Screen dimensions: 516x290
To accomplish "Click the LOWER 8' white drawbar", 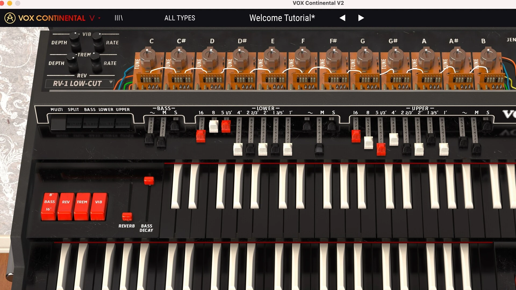I will (x=214, y=126).
